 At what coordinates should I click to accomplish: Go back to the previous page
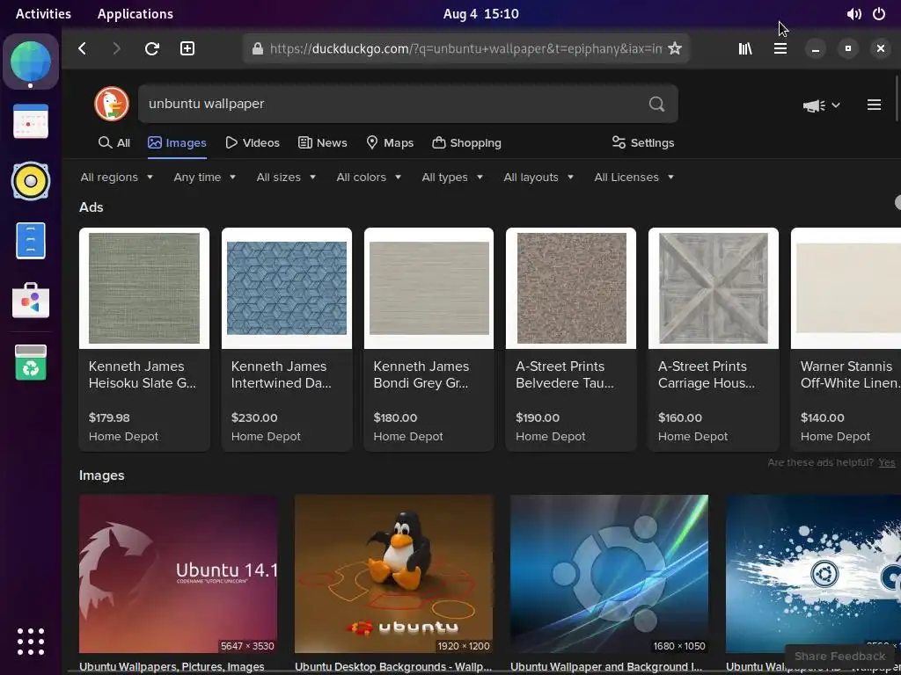pos(82,49)
